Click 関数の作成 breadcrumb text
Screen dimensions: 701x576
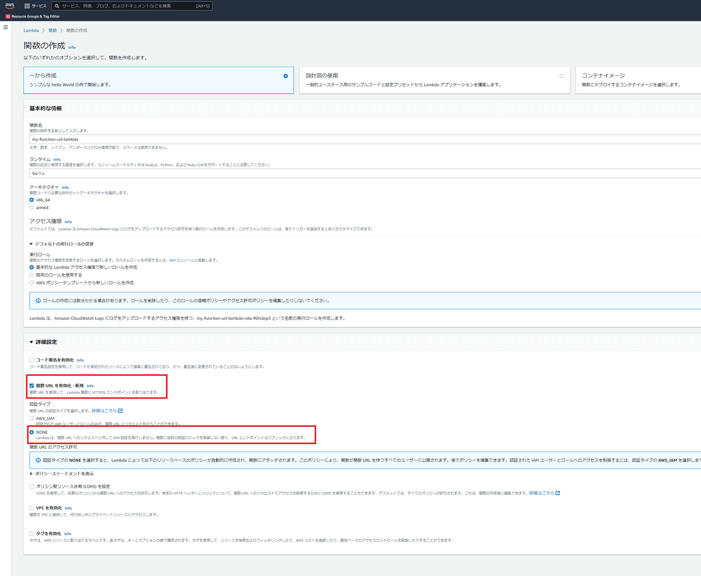(77, 30)
